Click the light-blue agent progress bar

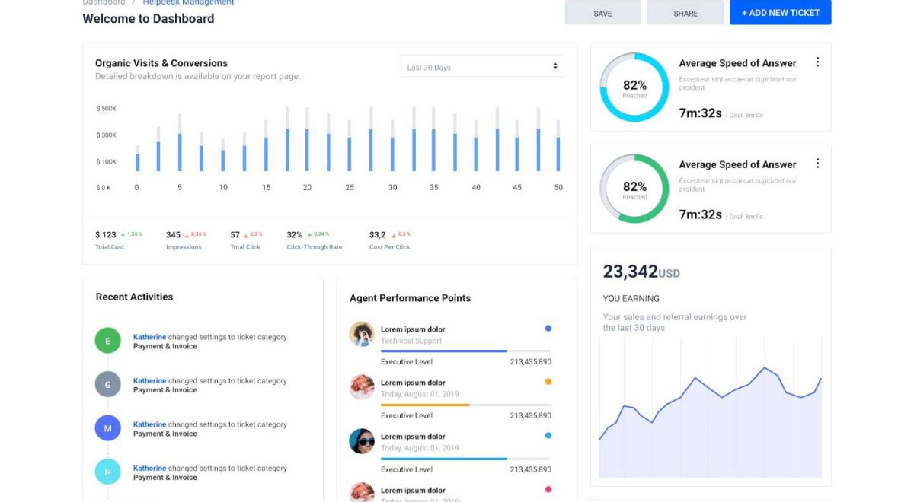(466, 459)
